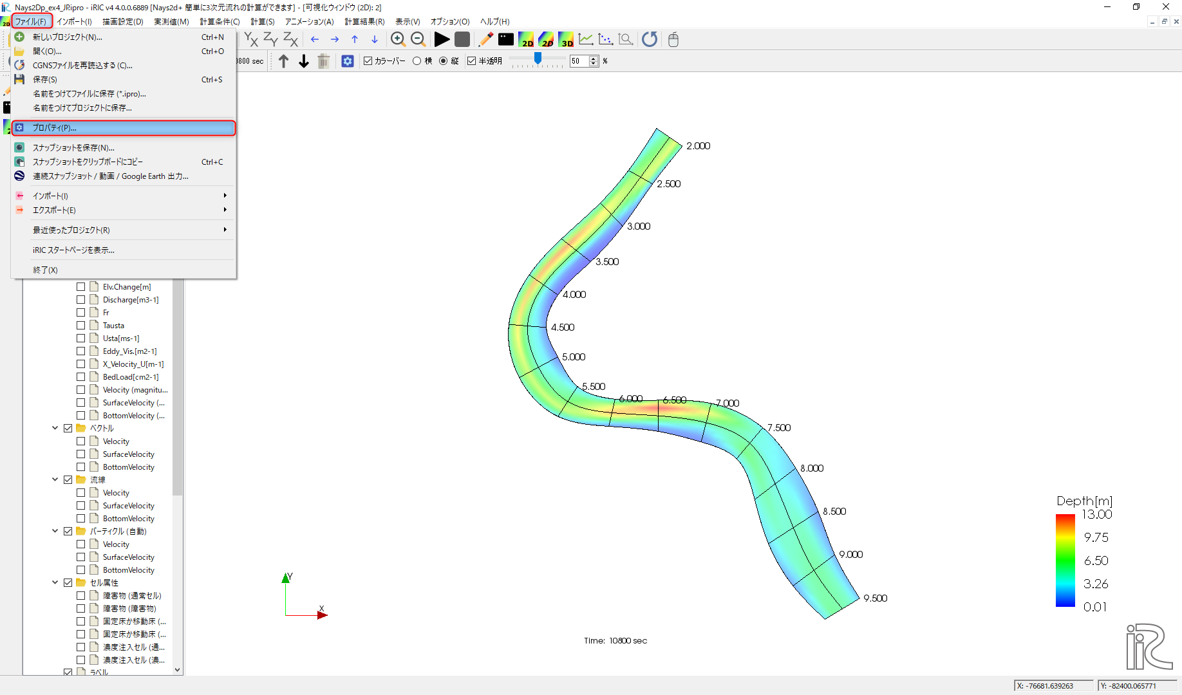The image size is (1182, 695).
Task: Click the mouse hint icon
Action: 673,39
